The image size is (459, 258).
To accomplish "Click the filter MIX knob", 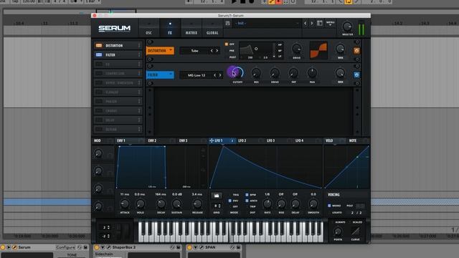I will tap(340, 73).
